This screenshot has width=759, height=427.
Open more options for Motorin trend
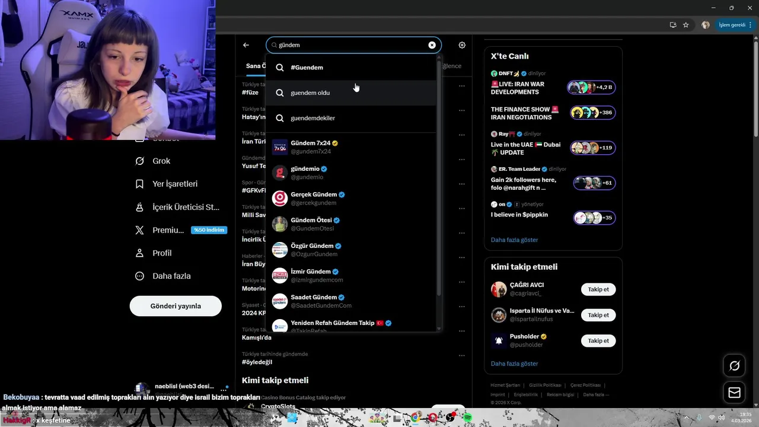pyautogui.click(x=462, y=282)
